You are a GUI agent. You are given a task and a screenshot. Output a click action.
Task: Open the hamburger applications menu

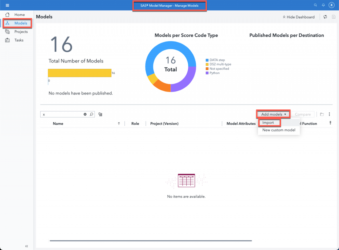[x=7, y=5]
